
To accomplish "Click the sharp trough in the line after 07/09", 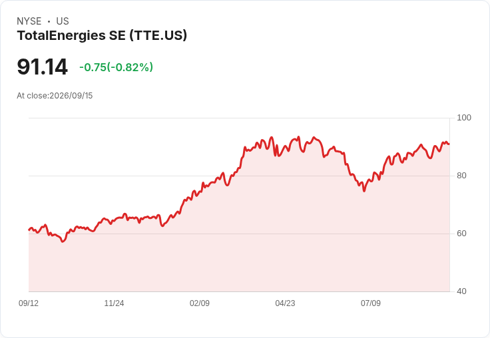I will pyautogui.click(x=364, y=191).
